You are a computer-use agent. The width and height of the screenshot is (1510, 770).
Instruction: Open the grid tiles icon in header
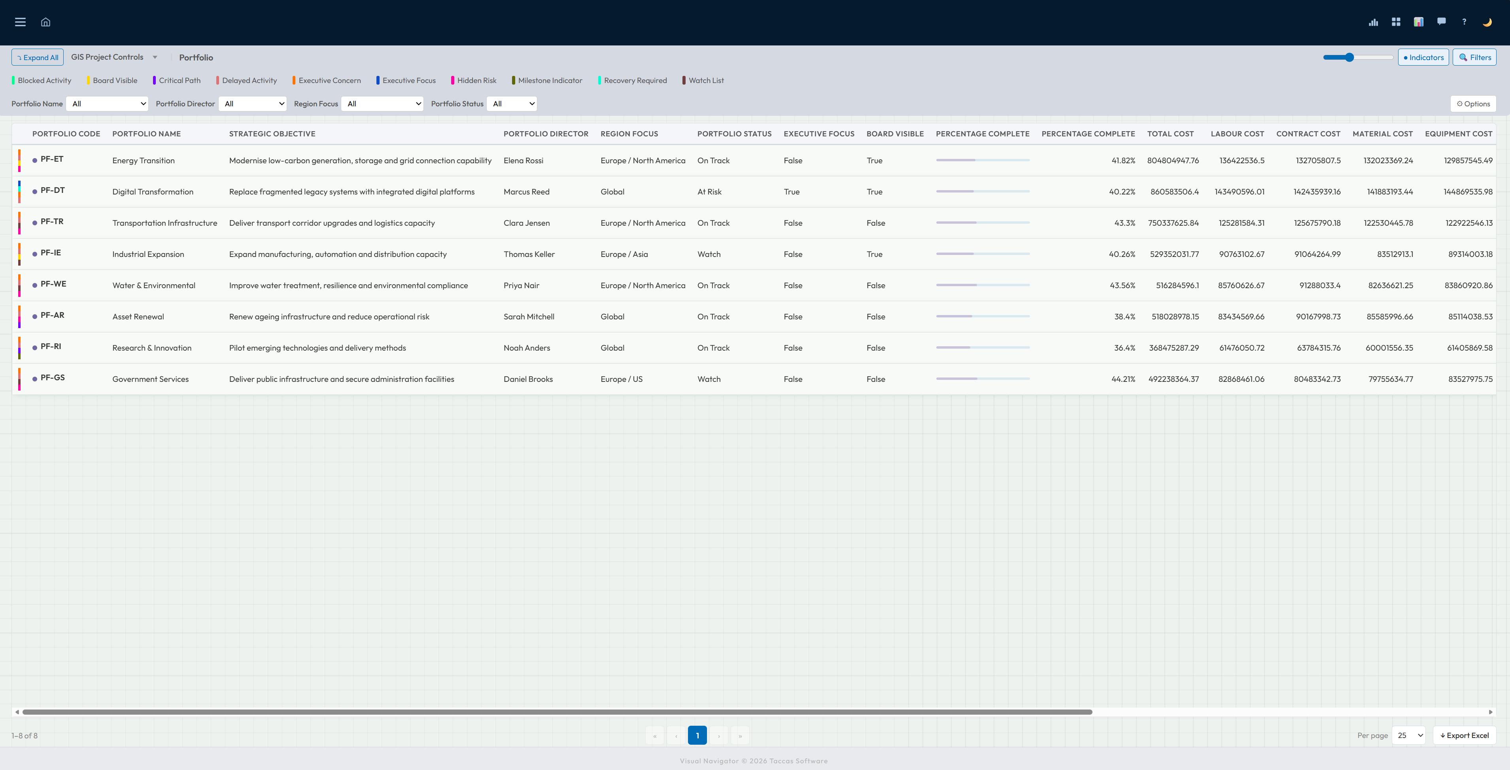(1396, 22)
